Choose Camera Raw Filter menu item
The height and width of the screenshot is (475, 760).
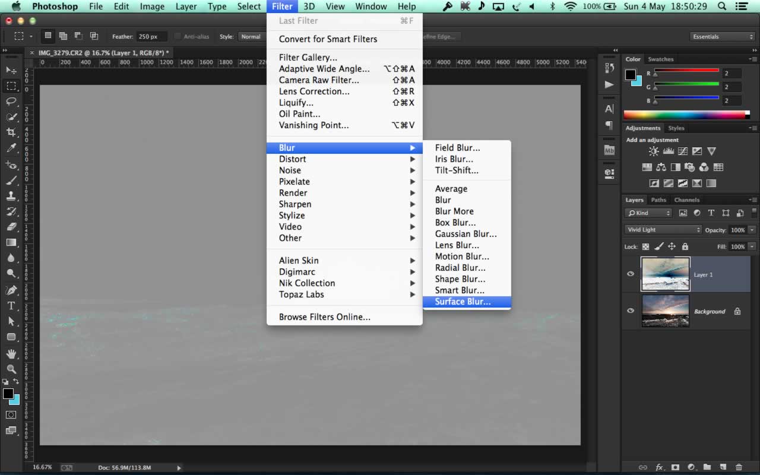(344, 80)
